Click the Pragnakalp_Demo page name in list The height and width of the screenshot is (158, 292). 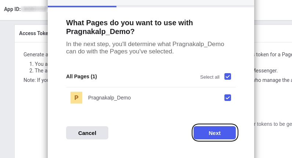pos(109,98)
